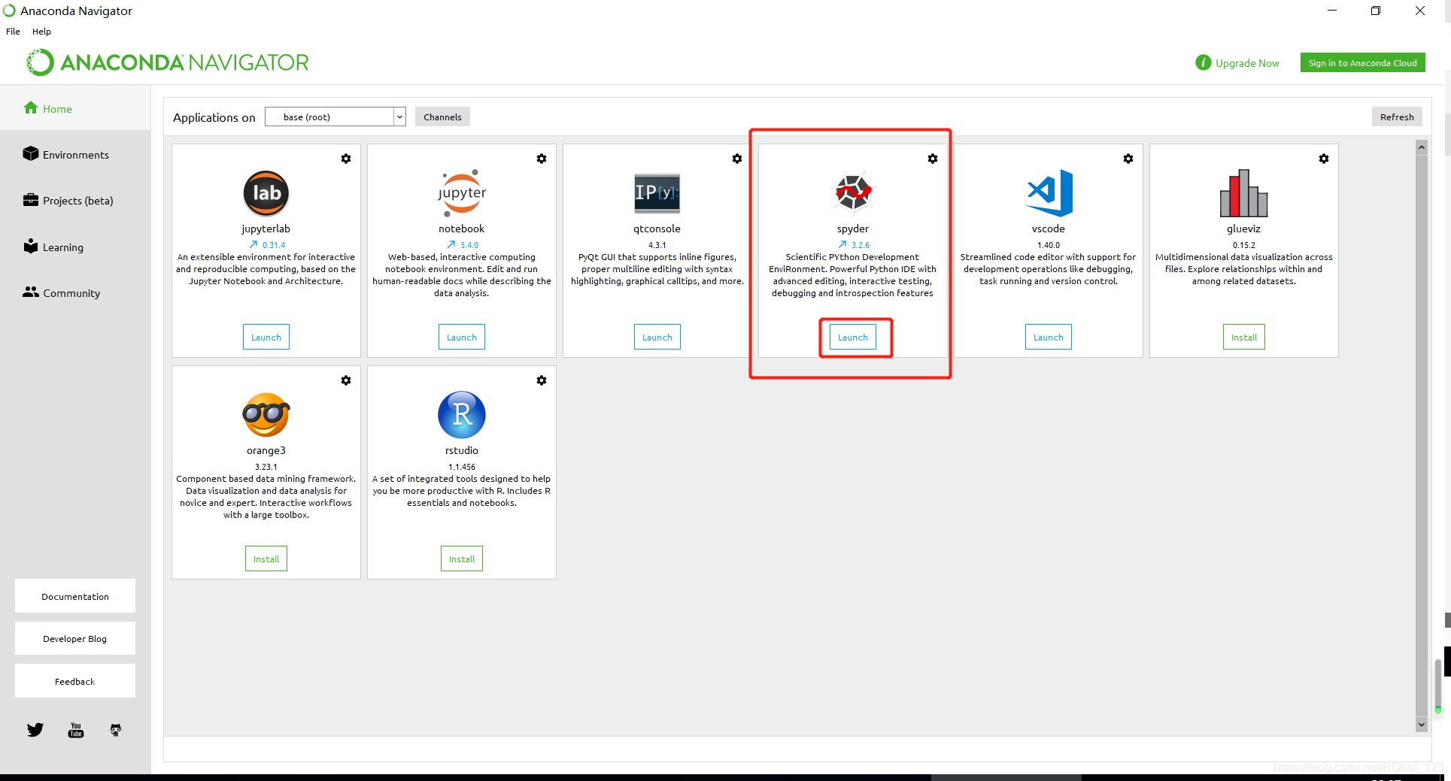
Task: Launch spyder
Action: [x=853, y=338]
